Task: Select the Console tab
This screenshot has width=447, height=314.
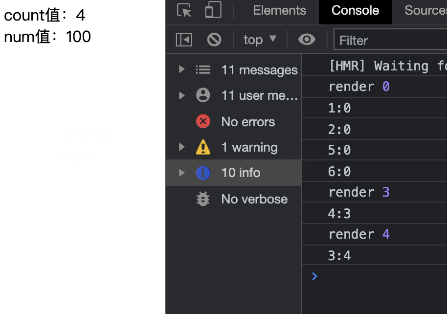Action: click(355, 11)
